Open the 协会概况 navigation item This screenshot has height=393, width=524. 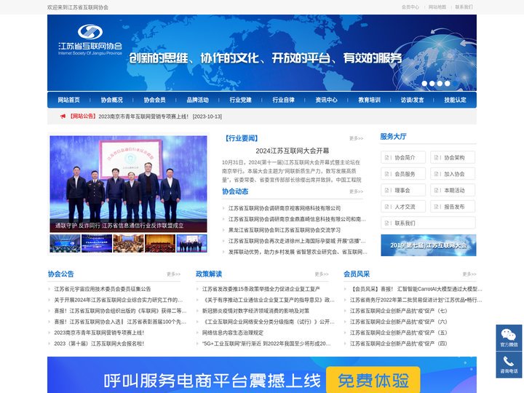click(x=111, y=100)
